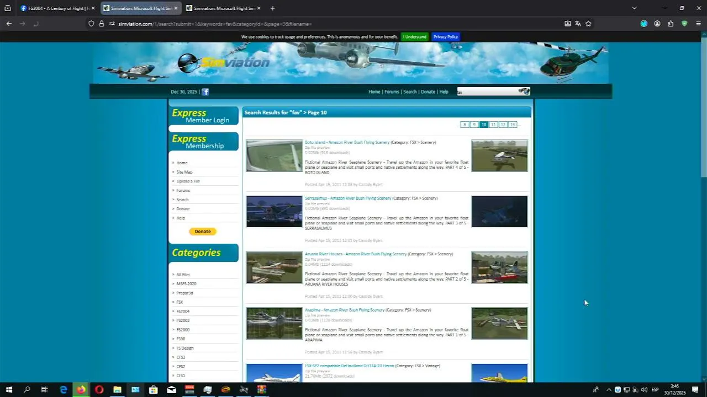Open the translate page icon in the address bar
This screenshot has height=397, width=707.
point(578,24)
